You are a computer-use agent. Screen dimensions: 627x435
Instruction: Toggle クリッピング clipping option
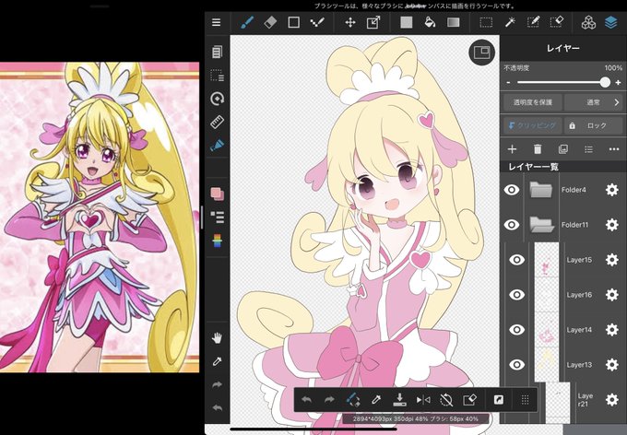click(533, 125)
